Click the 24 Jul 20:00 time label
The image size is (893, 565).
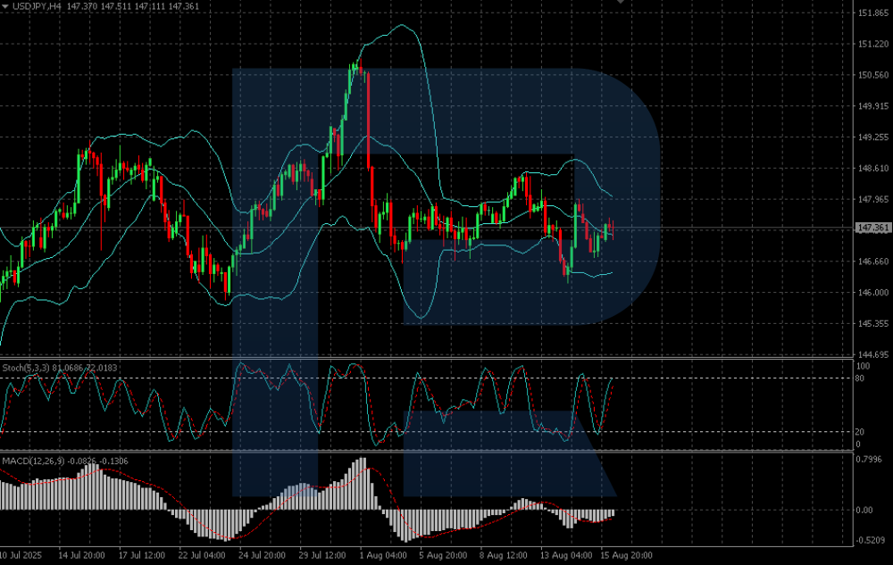click(x=262, y=555)
